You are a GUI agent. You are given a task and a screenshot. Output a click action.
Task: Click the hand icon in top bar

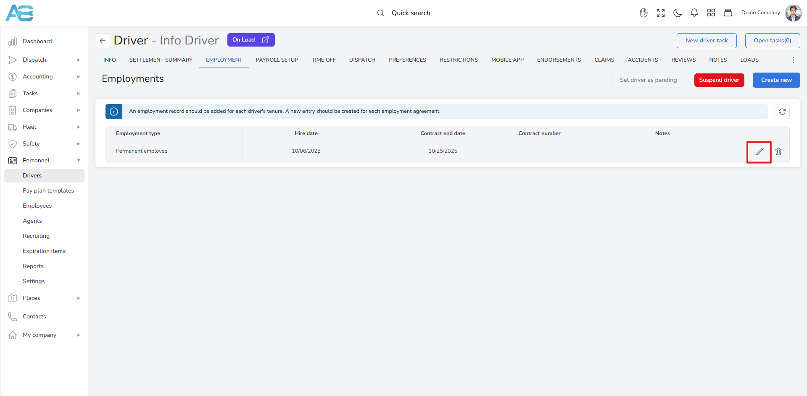tap(643, 13)
